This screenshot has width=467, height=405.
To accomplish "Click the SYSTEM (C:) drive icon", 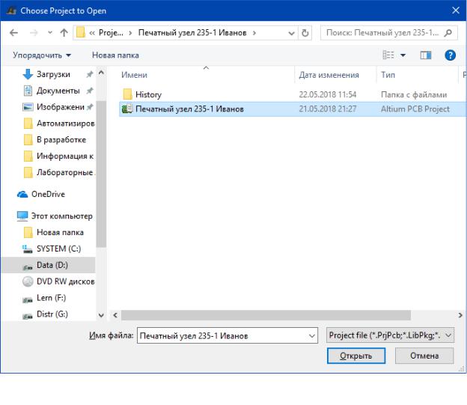I will (x=28, y=249).
